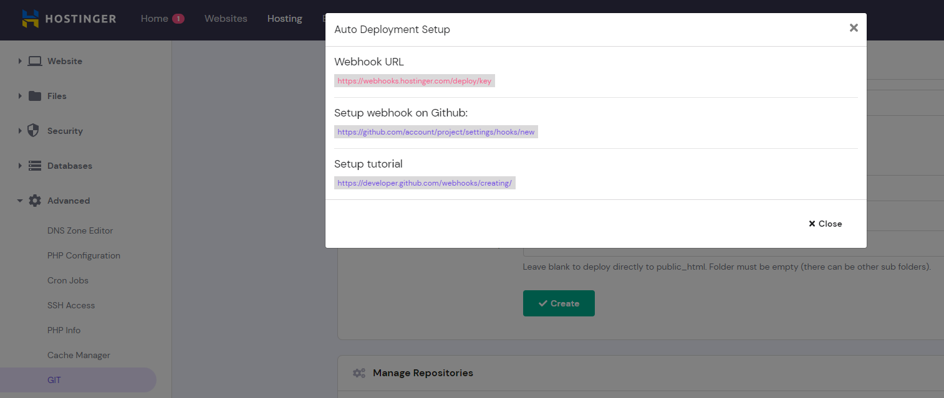Image resolution: width=944 pixels, height=398 pixels.
Task: Open the GitHub new webhook settings link
Action: pos(436,132)
